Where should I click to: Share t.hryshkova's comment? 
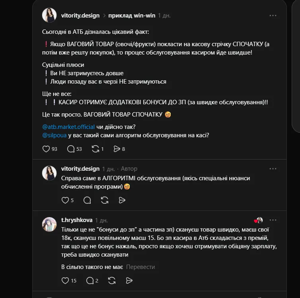[129, 280]
